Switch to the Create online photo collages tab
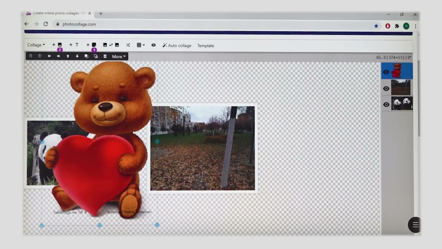This screenshot has height=249, width=442. tap(59, 13)
